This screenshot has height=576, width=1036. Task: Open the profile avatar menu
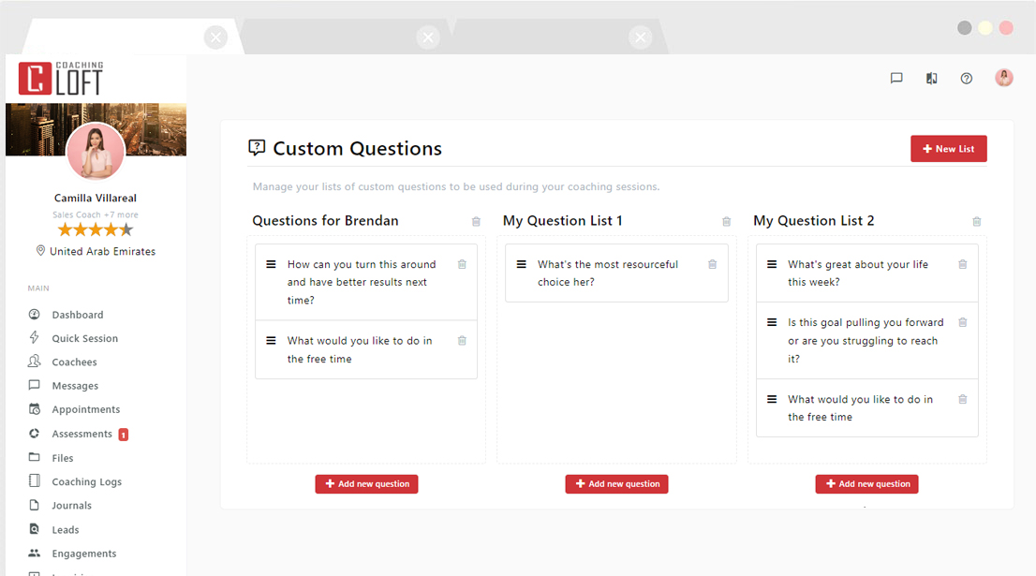click(1003, 78)
